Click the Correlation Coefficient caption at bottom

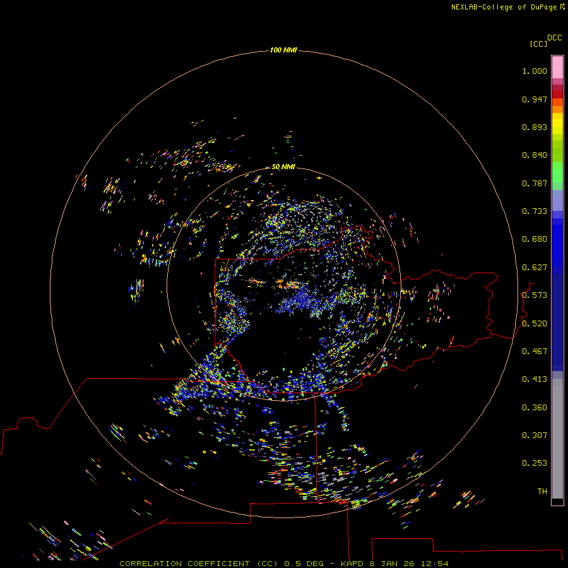coord(284,564)
